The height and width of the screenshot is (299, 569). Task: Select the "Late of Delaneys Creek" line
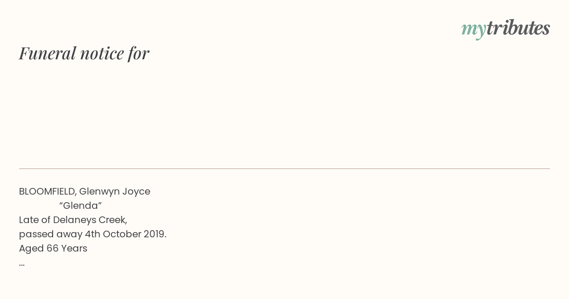coord(73,220)
